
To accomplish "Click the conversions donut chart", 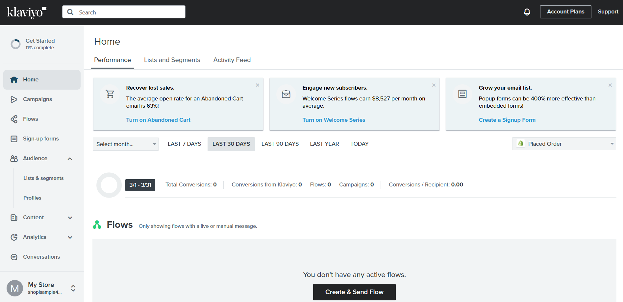I will click(x=109, y=185).
